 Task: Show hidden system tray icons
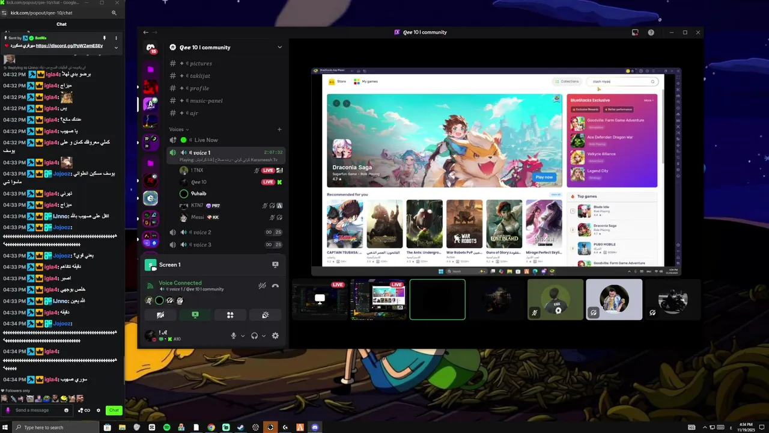pos(705,427)
